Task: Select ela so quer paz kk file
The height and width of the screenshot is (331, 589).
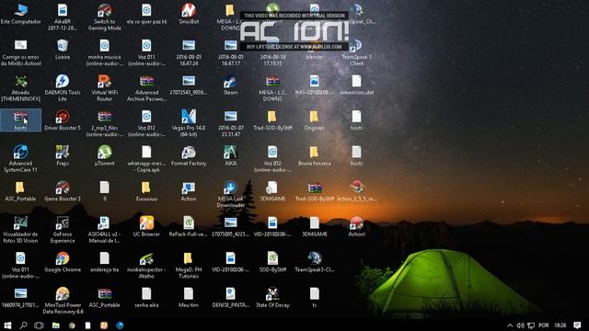Action: tap(146, 15)
